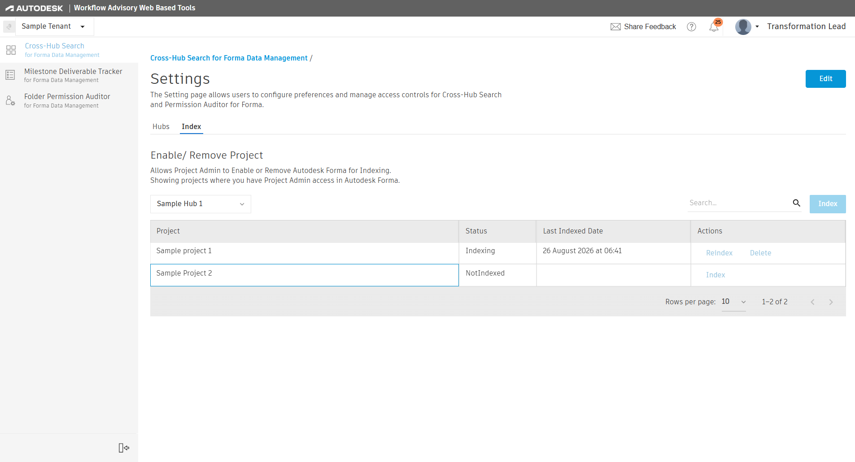Click Reindex for Sample project 1
The width and height of the screenshot is (855, 462).
(x=719, y=253)
